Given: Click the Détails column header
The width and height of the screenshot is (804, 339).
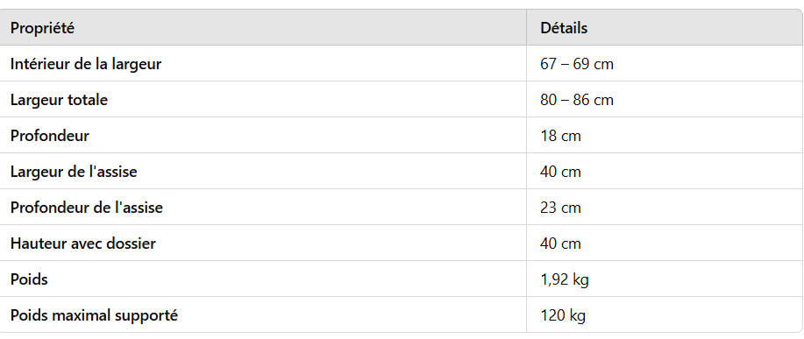Looking at the screenshot, I should click(x=564, y=28).
